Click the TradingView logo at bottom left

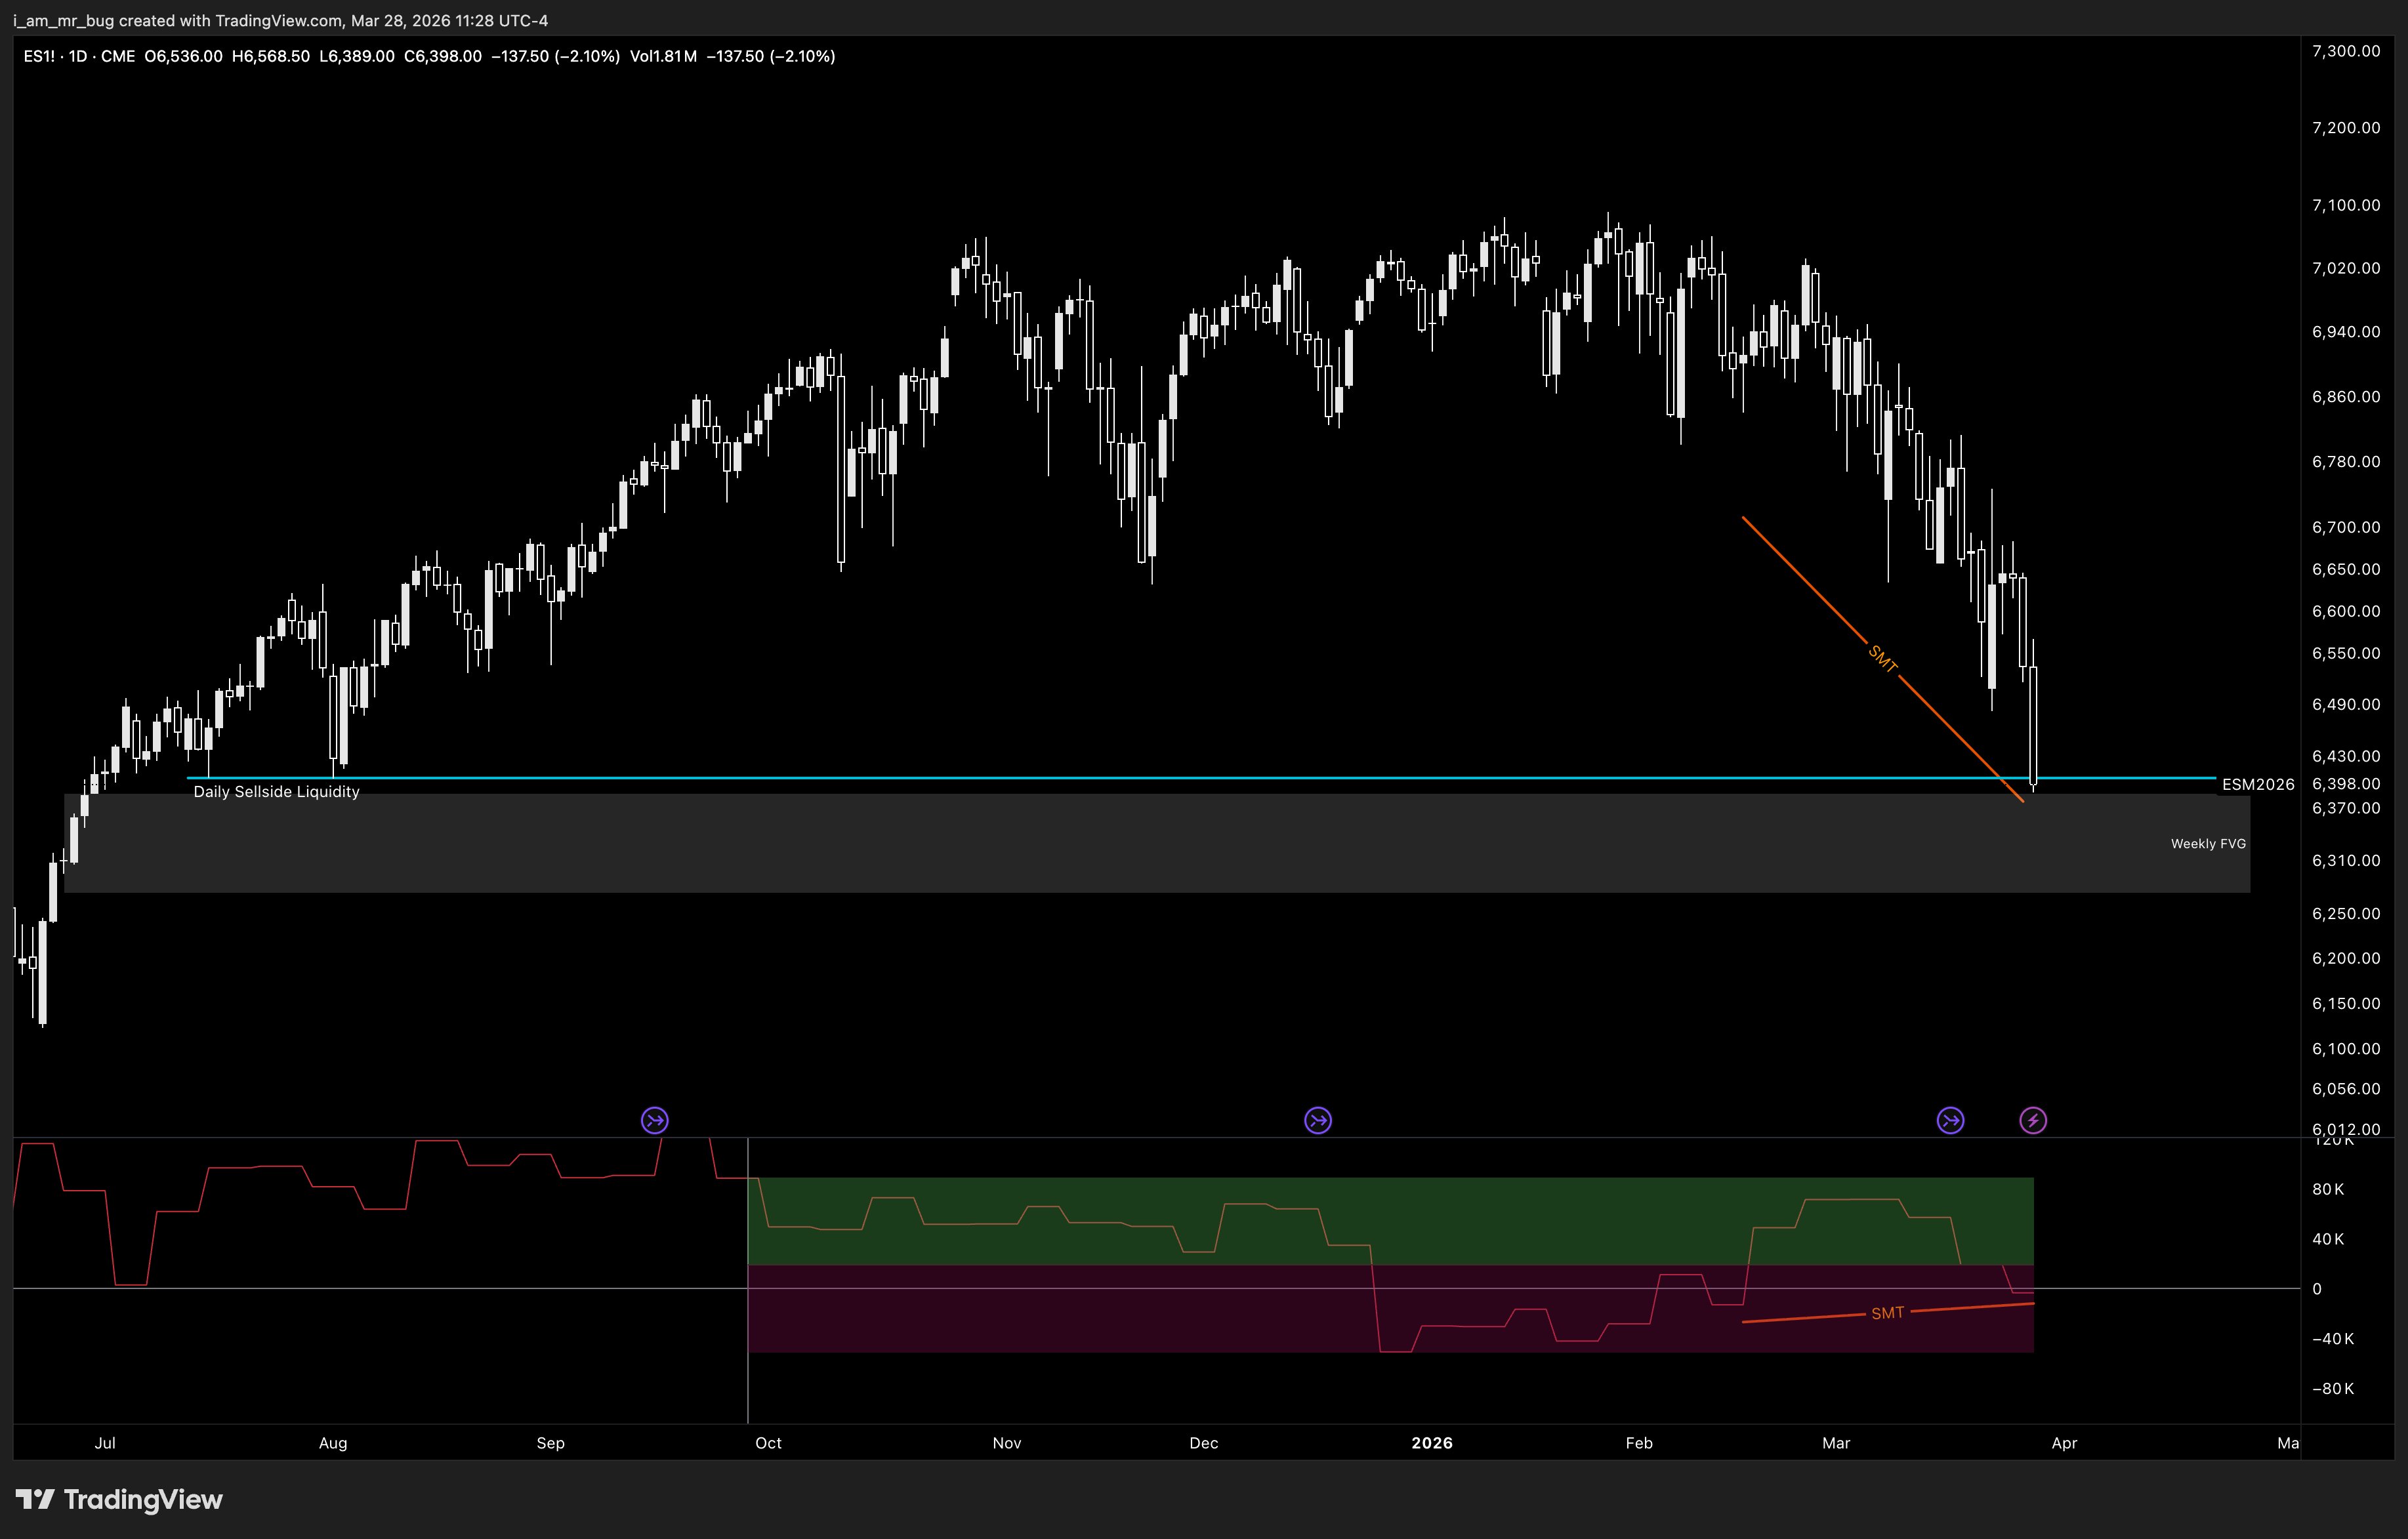(x=120, y=1499)
